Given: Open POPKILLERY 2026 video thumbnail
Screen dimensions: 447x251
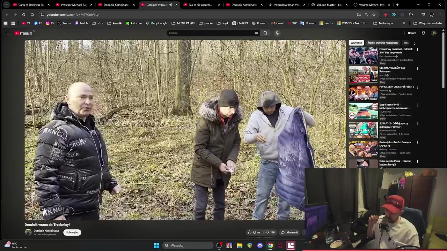Looking at the screenshot, I should 363,93.
